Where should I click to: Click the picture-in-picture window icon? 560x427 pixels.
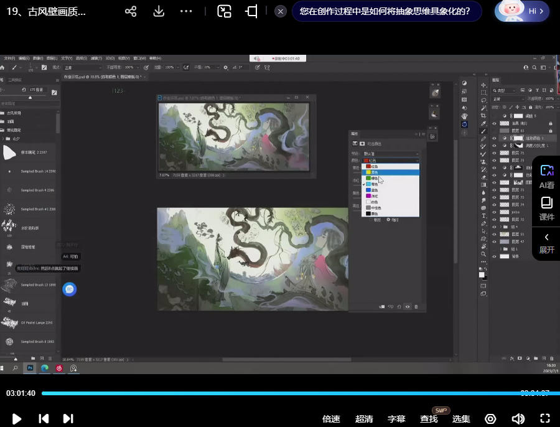coord(225,11)
